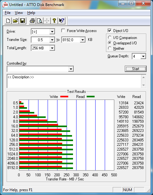
Task: Click write value 57200 in results
Action: tap(123, 112)
